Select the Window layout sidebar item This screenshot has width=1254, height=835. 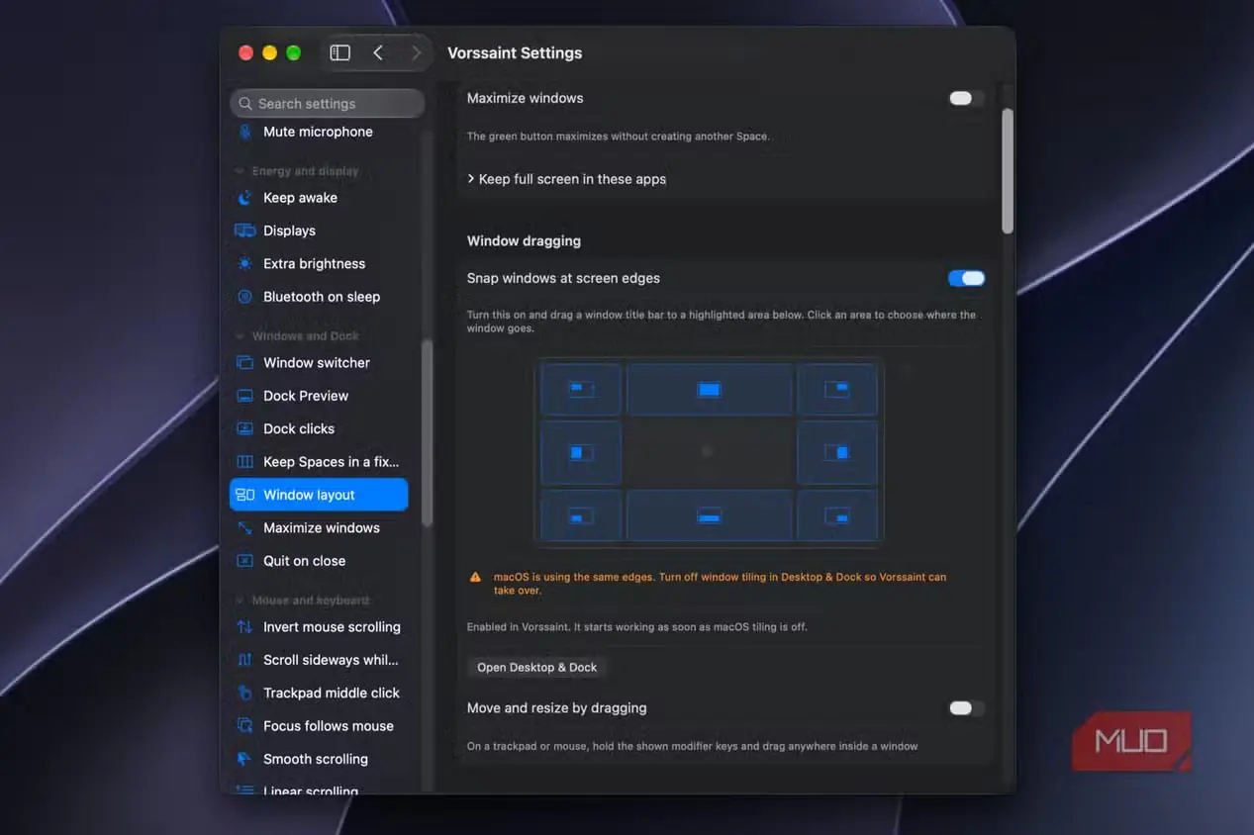pyautogui.click(x=319, y=495)
